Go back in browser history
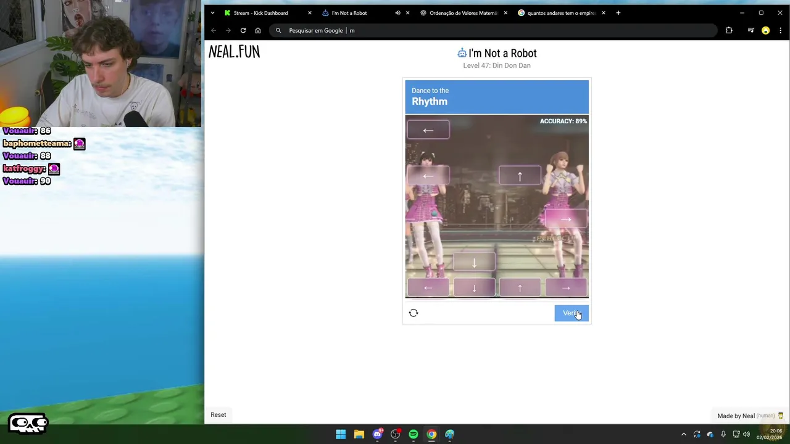 tap(214, 30)
